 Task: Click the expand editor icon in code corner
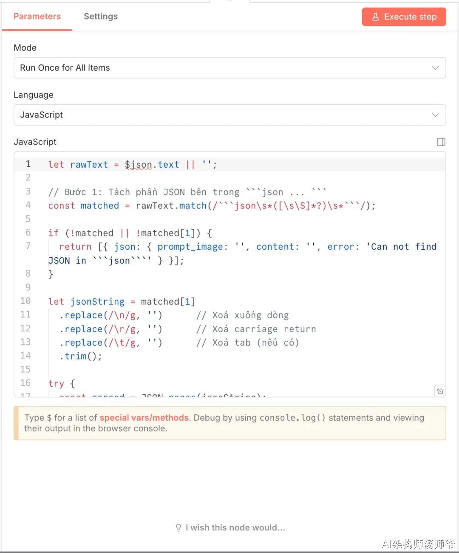(x=440, y=391)
